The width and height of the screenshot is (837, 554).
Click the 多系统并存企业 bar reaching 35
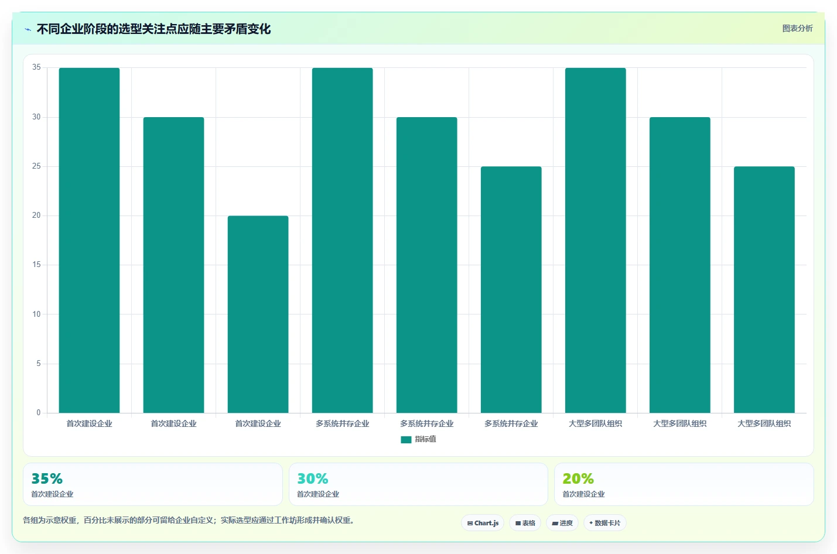click(x=342, y=240)
